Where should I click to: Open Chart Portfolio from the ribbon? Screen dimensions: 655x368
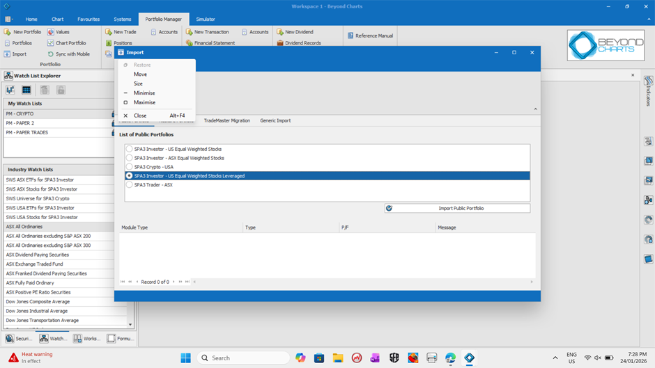tap(51, 43)
